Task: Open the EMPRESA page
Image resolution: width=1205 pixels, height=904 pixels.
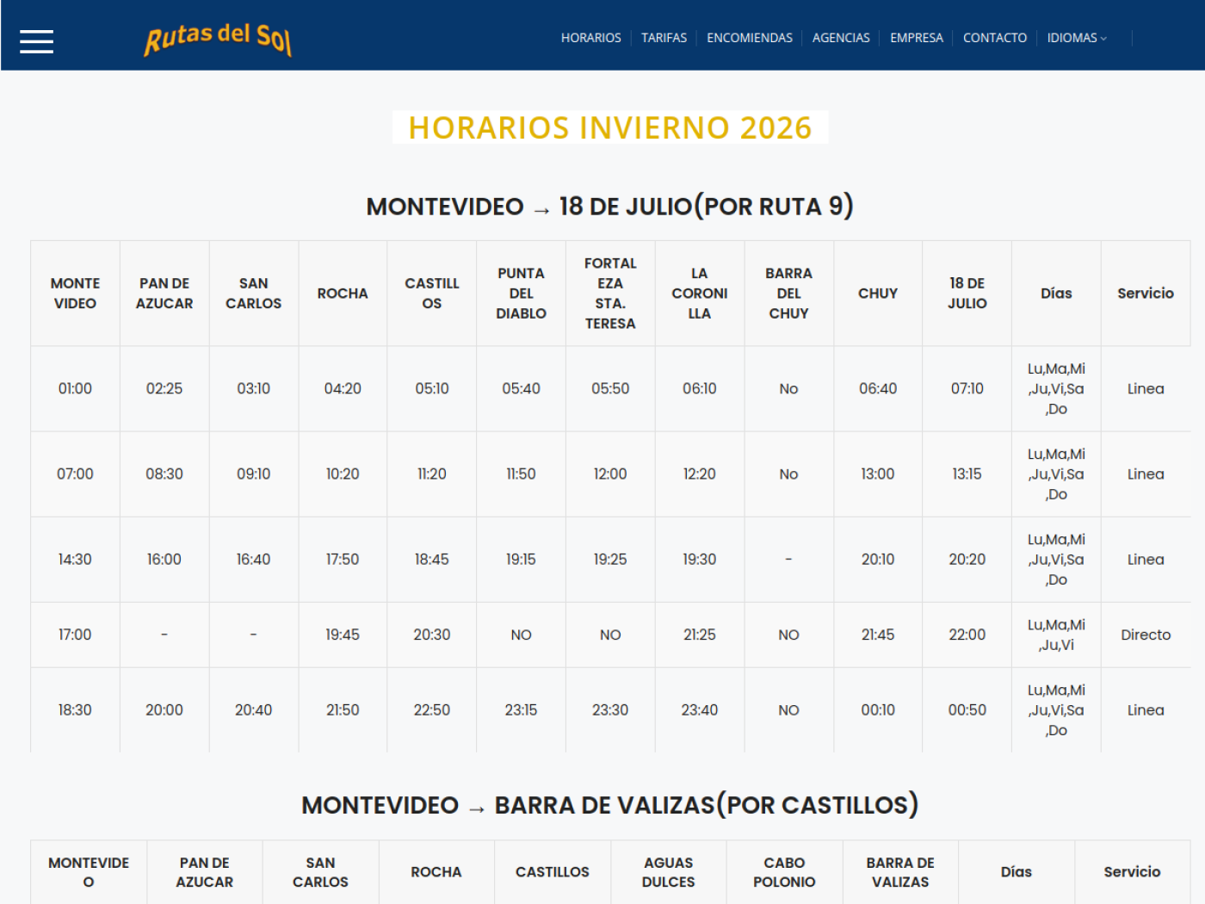Action: tap(917, 38)
